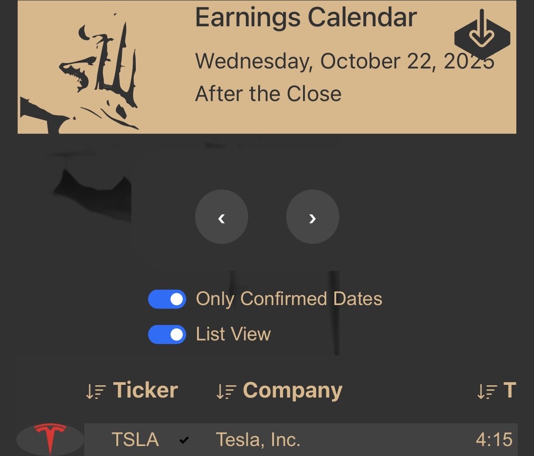Sort the table by Ticker header
Viewport: 534px width, 456px height.
[145, 390]
